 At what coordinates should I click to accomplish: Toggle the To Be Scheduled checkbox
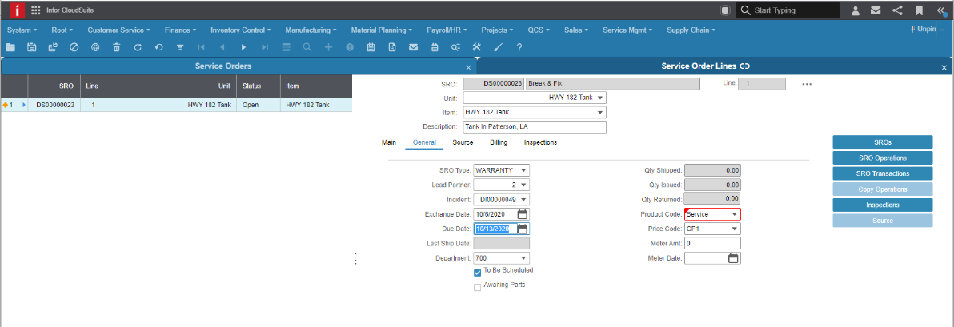pyautogui.click(x=478, y=273)
